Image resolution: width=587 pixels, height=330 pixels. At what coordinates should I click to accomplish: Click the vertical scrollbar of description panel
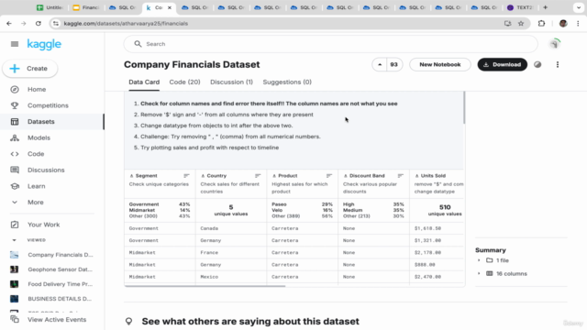(x=464, y=108)
